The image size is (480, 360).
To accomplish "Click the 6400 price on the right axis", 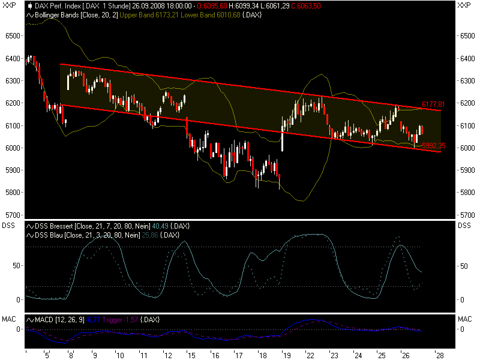I will (468, 58).
